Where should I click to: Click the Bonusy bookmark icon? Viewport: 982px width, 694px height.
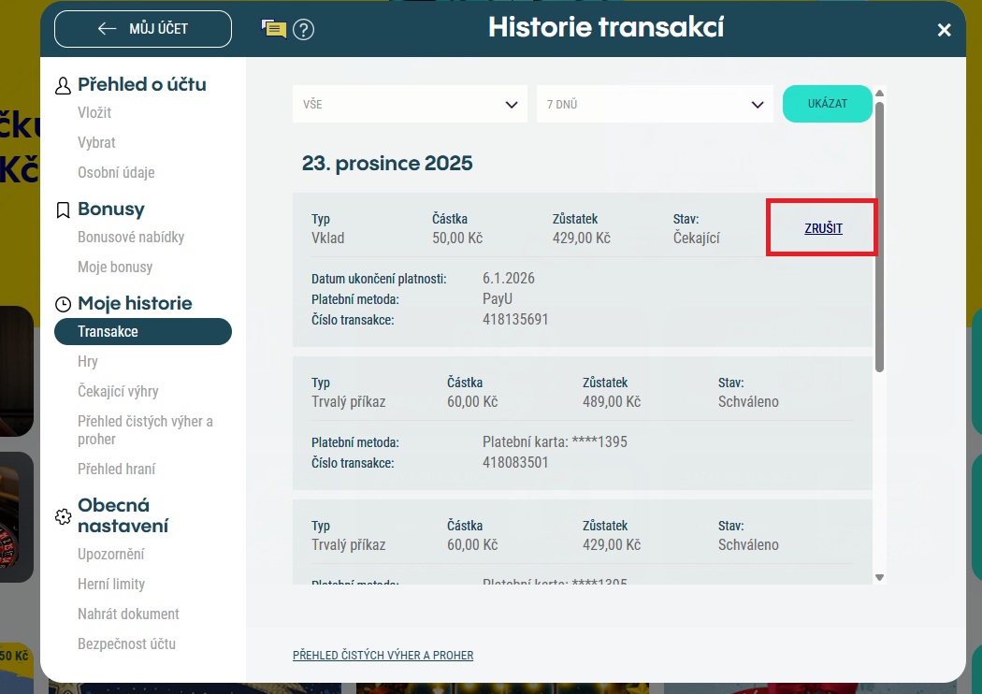point(64,210)
